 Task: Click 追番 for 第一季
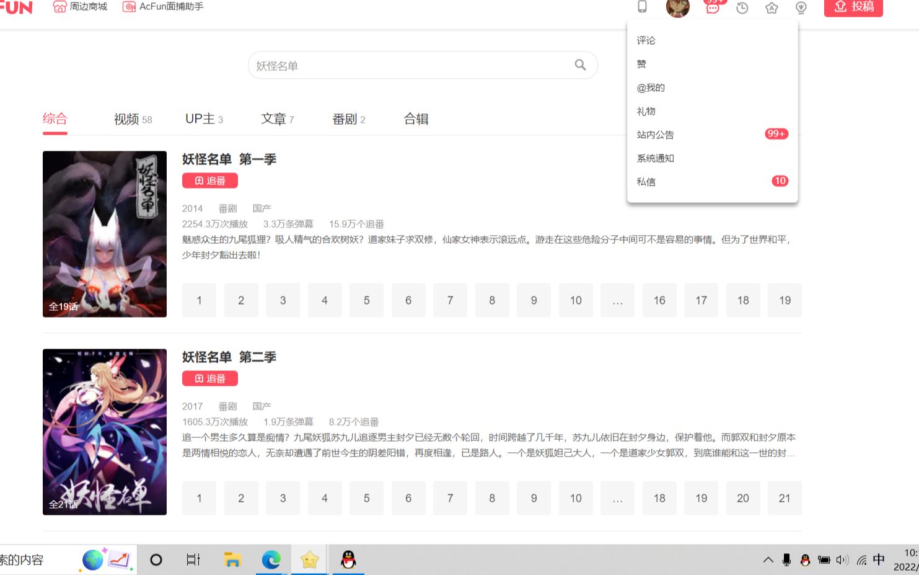[210, 181]
